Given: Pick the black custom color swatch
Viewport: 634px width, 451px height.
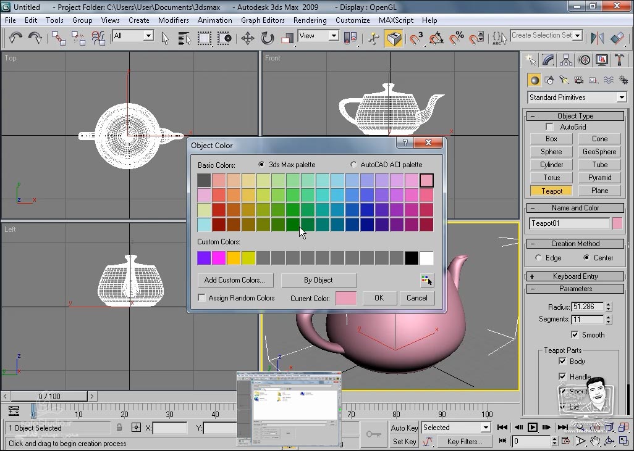Looking at the screenshot, I should 412,258.
